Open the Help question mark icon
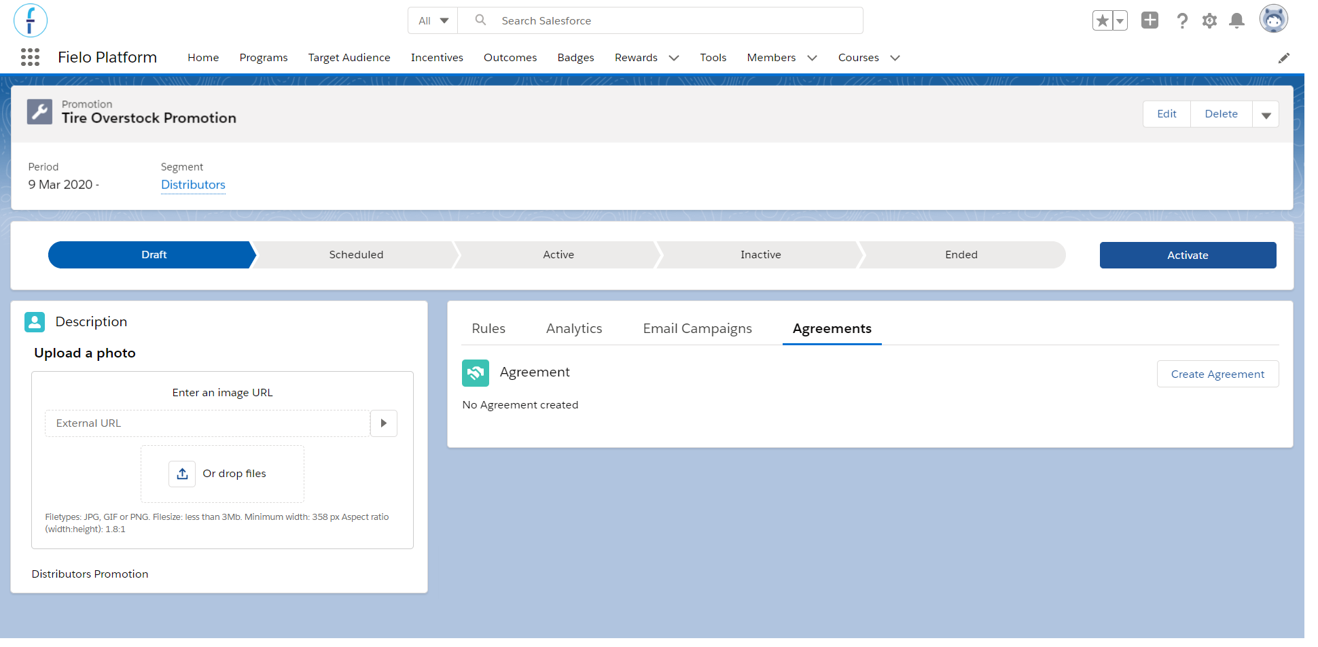The width and height of the screenshot is (1318, 647). 1182,20
